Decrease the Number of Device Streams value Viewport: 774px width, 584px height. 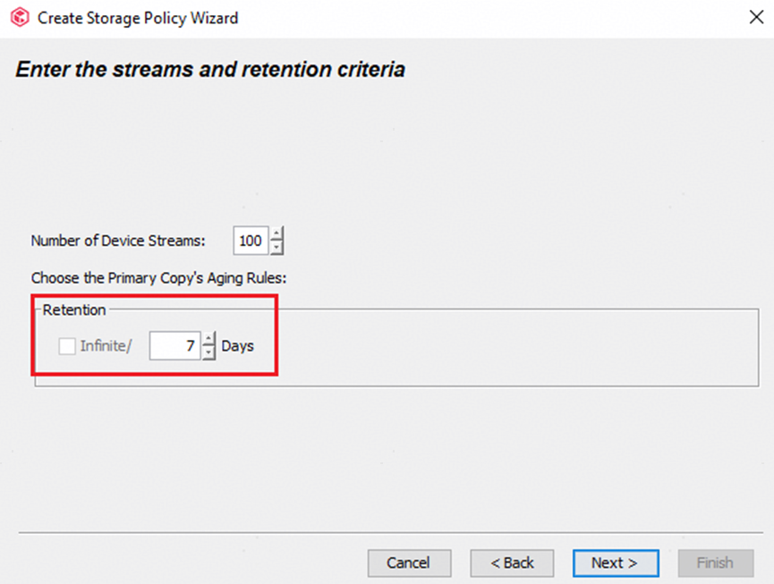tap(277, 247)
